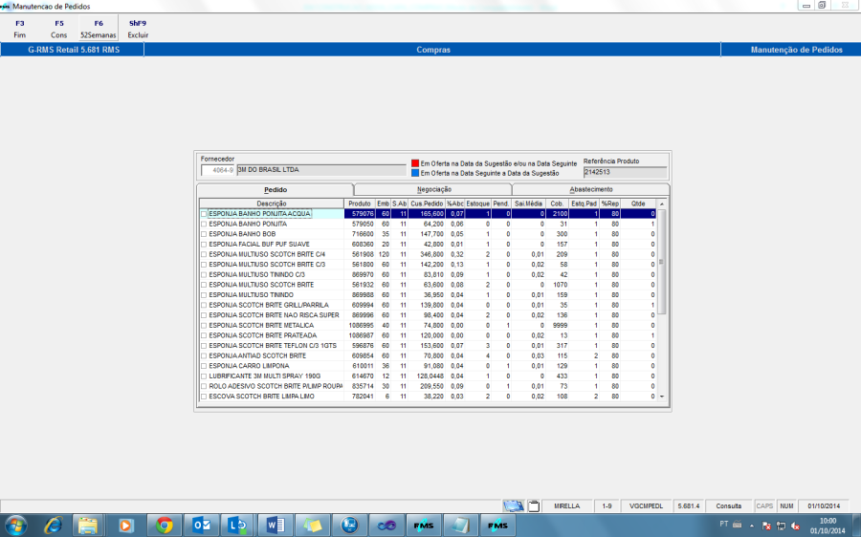The height and width of the screenshot is (537, 861).
Task: Click the Cus.Pedido column header
Action: (x=427, y=204)
